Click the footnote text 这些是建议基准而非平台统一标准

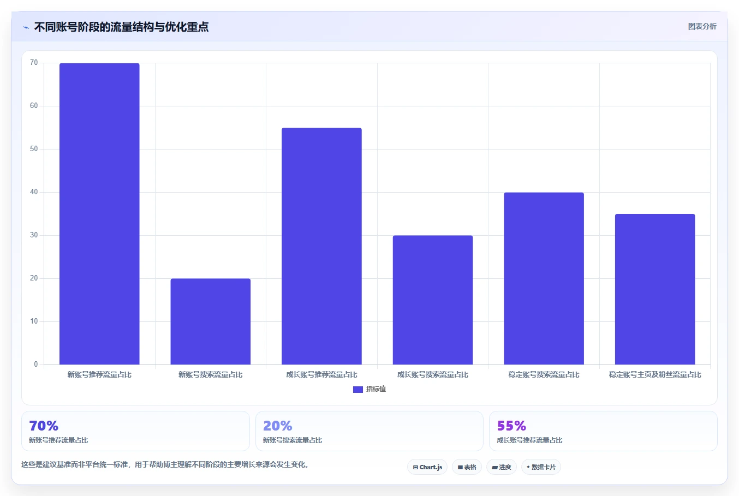point(75,465)
